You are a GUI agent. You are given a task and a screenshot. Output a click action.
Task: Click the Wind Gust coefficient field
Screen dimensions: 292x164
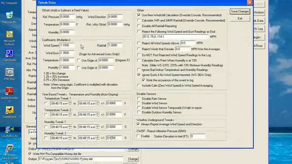67,53
